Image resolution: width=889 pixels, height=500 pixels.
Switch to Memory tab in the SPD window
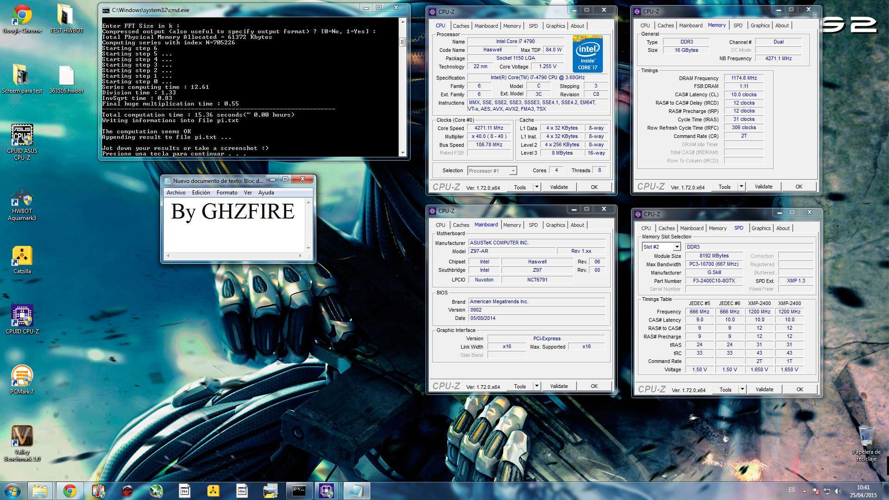[x=717, y=228]
